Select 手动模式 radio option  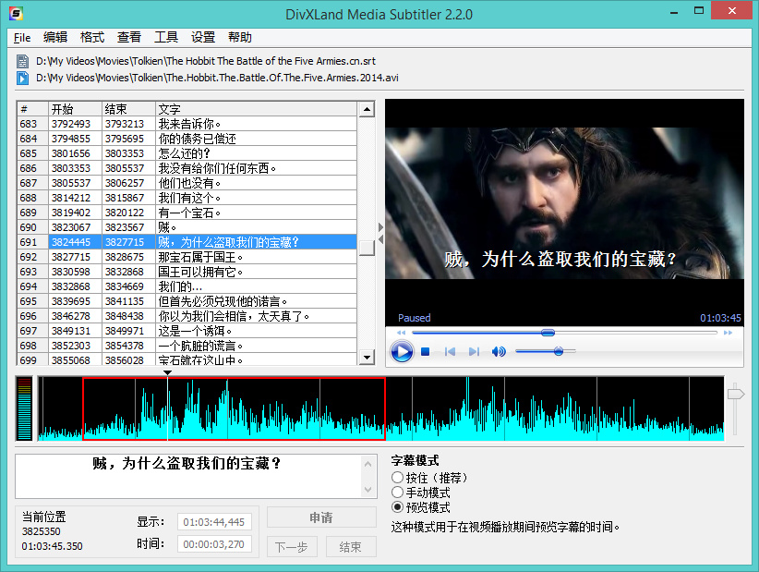coord(397,493)
